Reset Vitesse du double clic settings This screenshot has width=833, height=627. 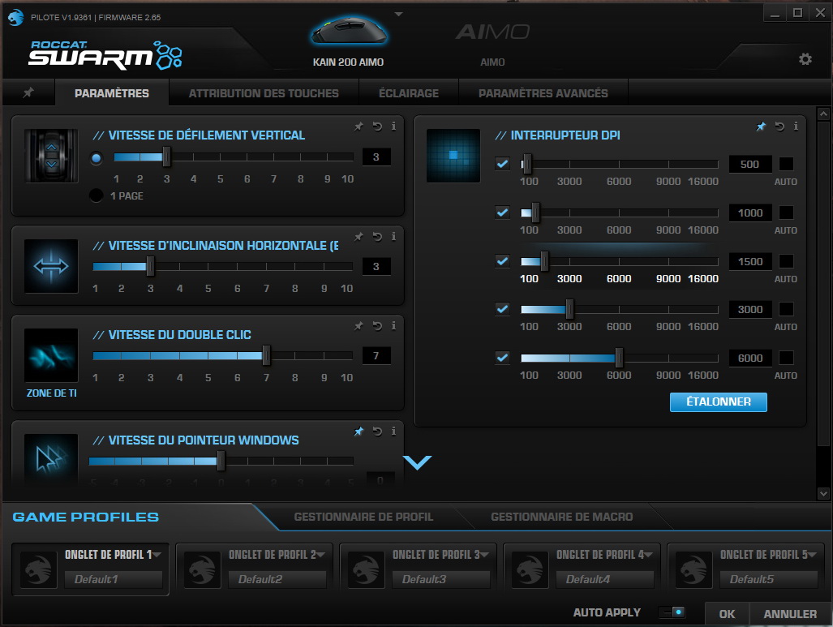coord(377,326)
